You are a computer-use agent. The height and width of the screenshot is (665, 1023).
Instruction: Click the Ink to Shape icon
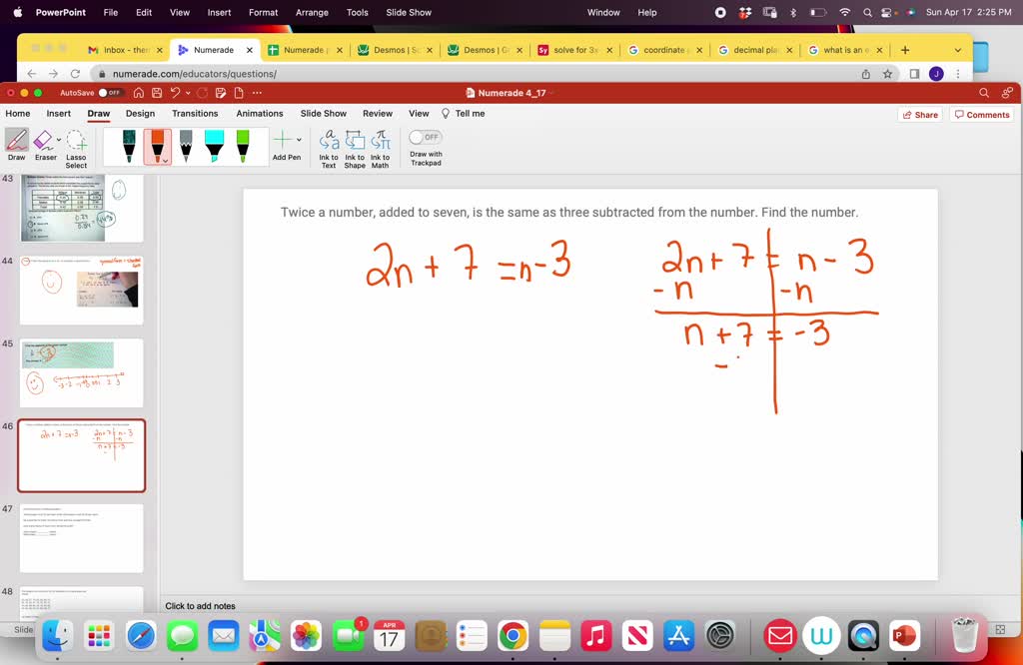[355, 146]
